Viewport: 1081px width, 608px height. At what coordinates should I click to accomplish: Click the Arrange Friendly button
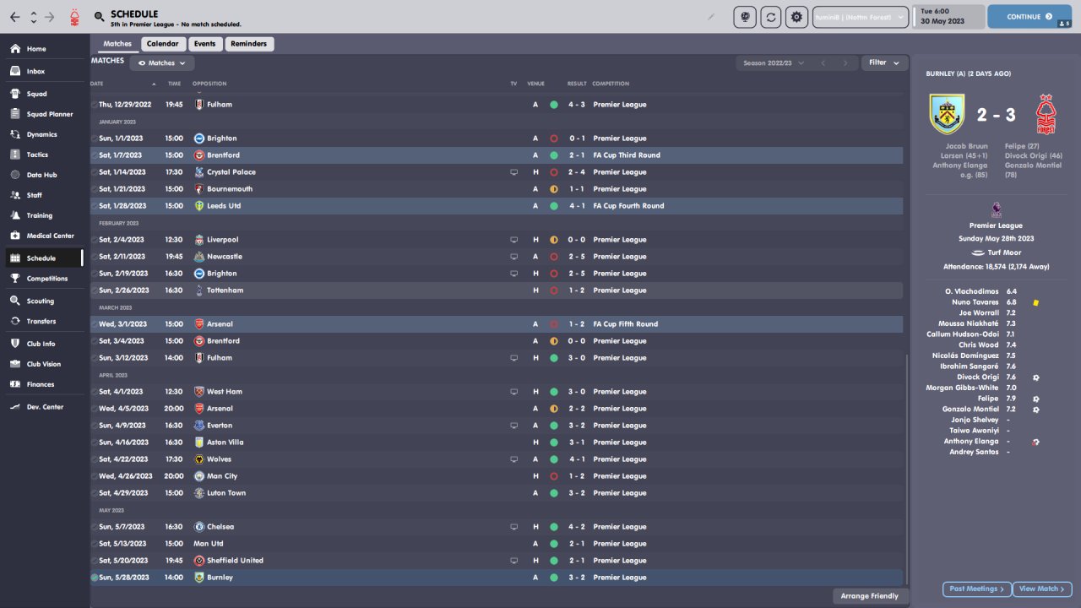click(x=871, y=596)
